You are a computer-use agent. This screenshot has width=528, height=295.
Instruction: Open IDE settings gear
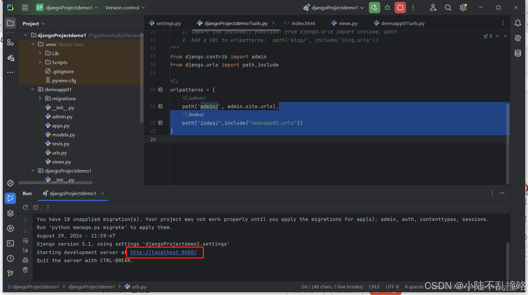pos(463,8)
